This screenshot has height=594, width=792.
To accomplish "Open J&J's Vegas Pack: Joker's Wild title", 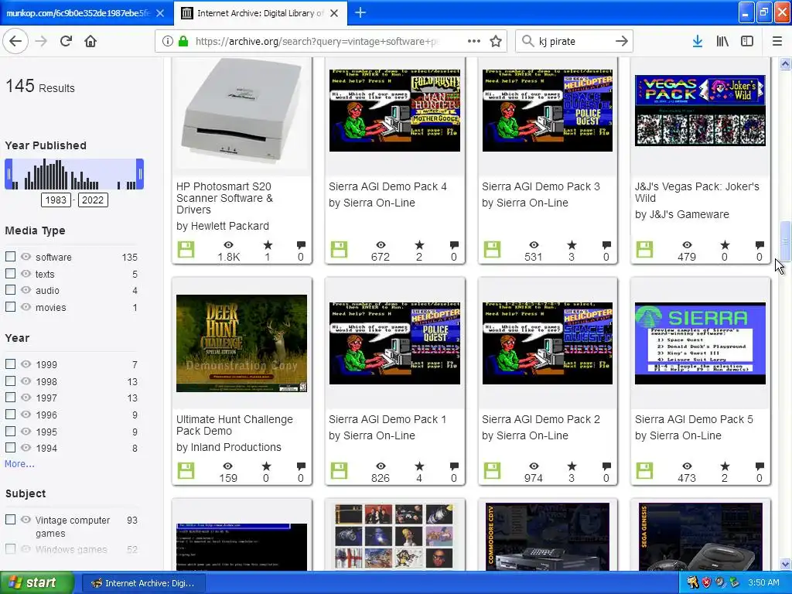I will 697,193.
